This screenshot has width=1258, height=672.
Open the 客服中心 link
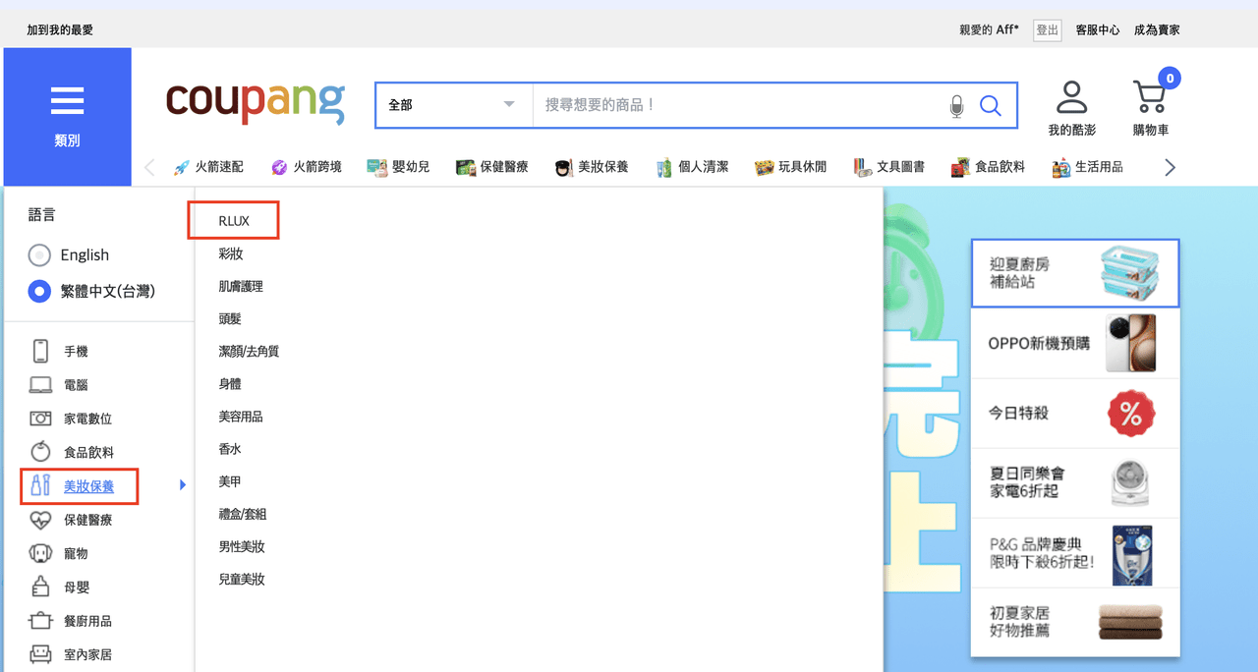tap(1098, 30)
